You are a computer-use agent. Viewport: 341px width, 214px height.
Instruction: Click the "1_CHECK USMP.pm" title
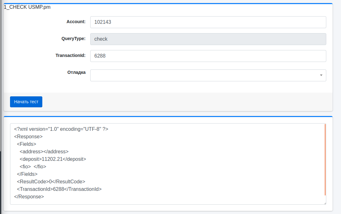[27, 7]
